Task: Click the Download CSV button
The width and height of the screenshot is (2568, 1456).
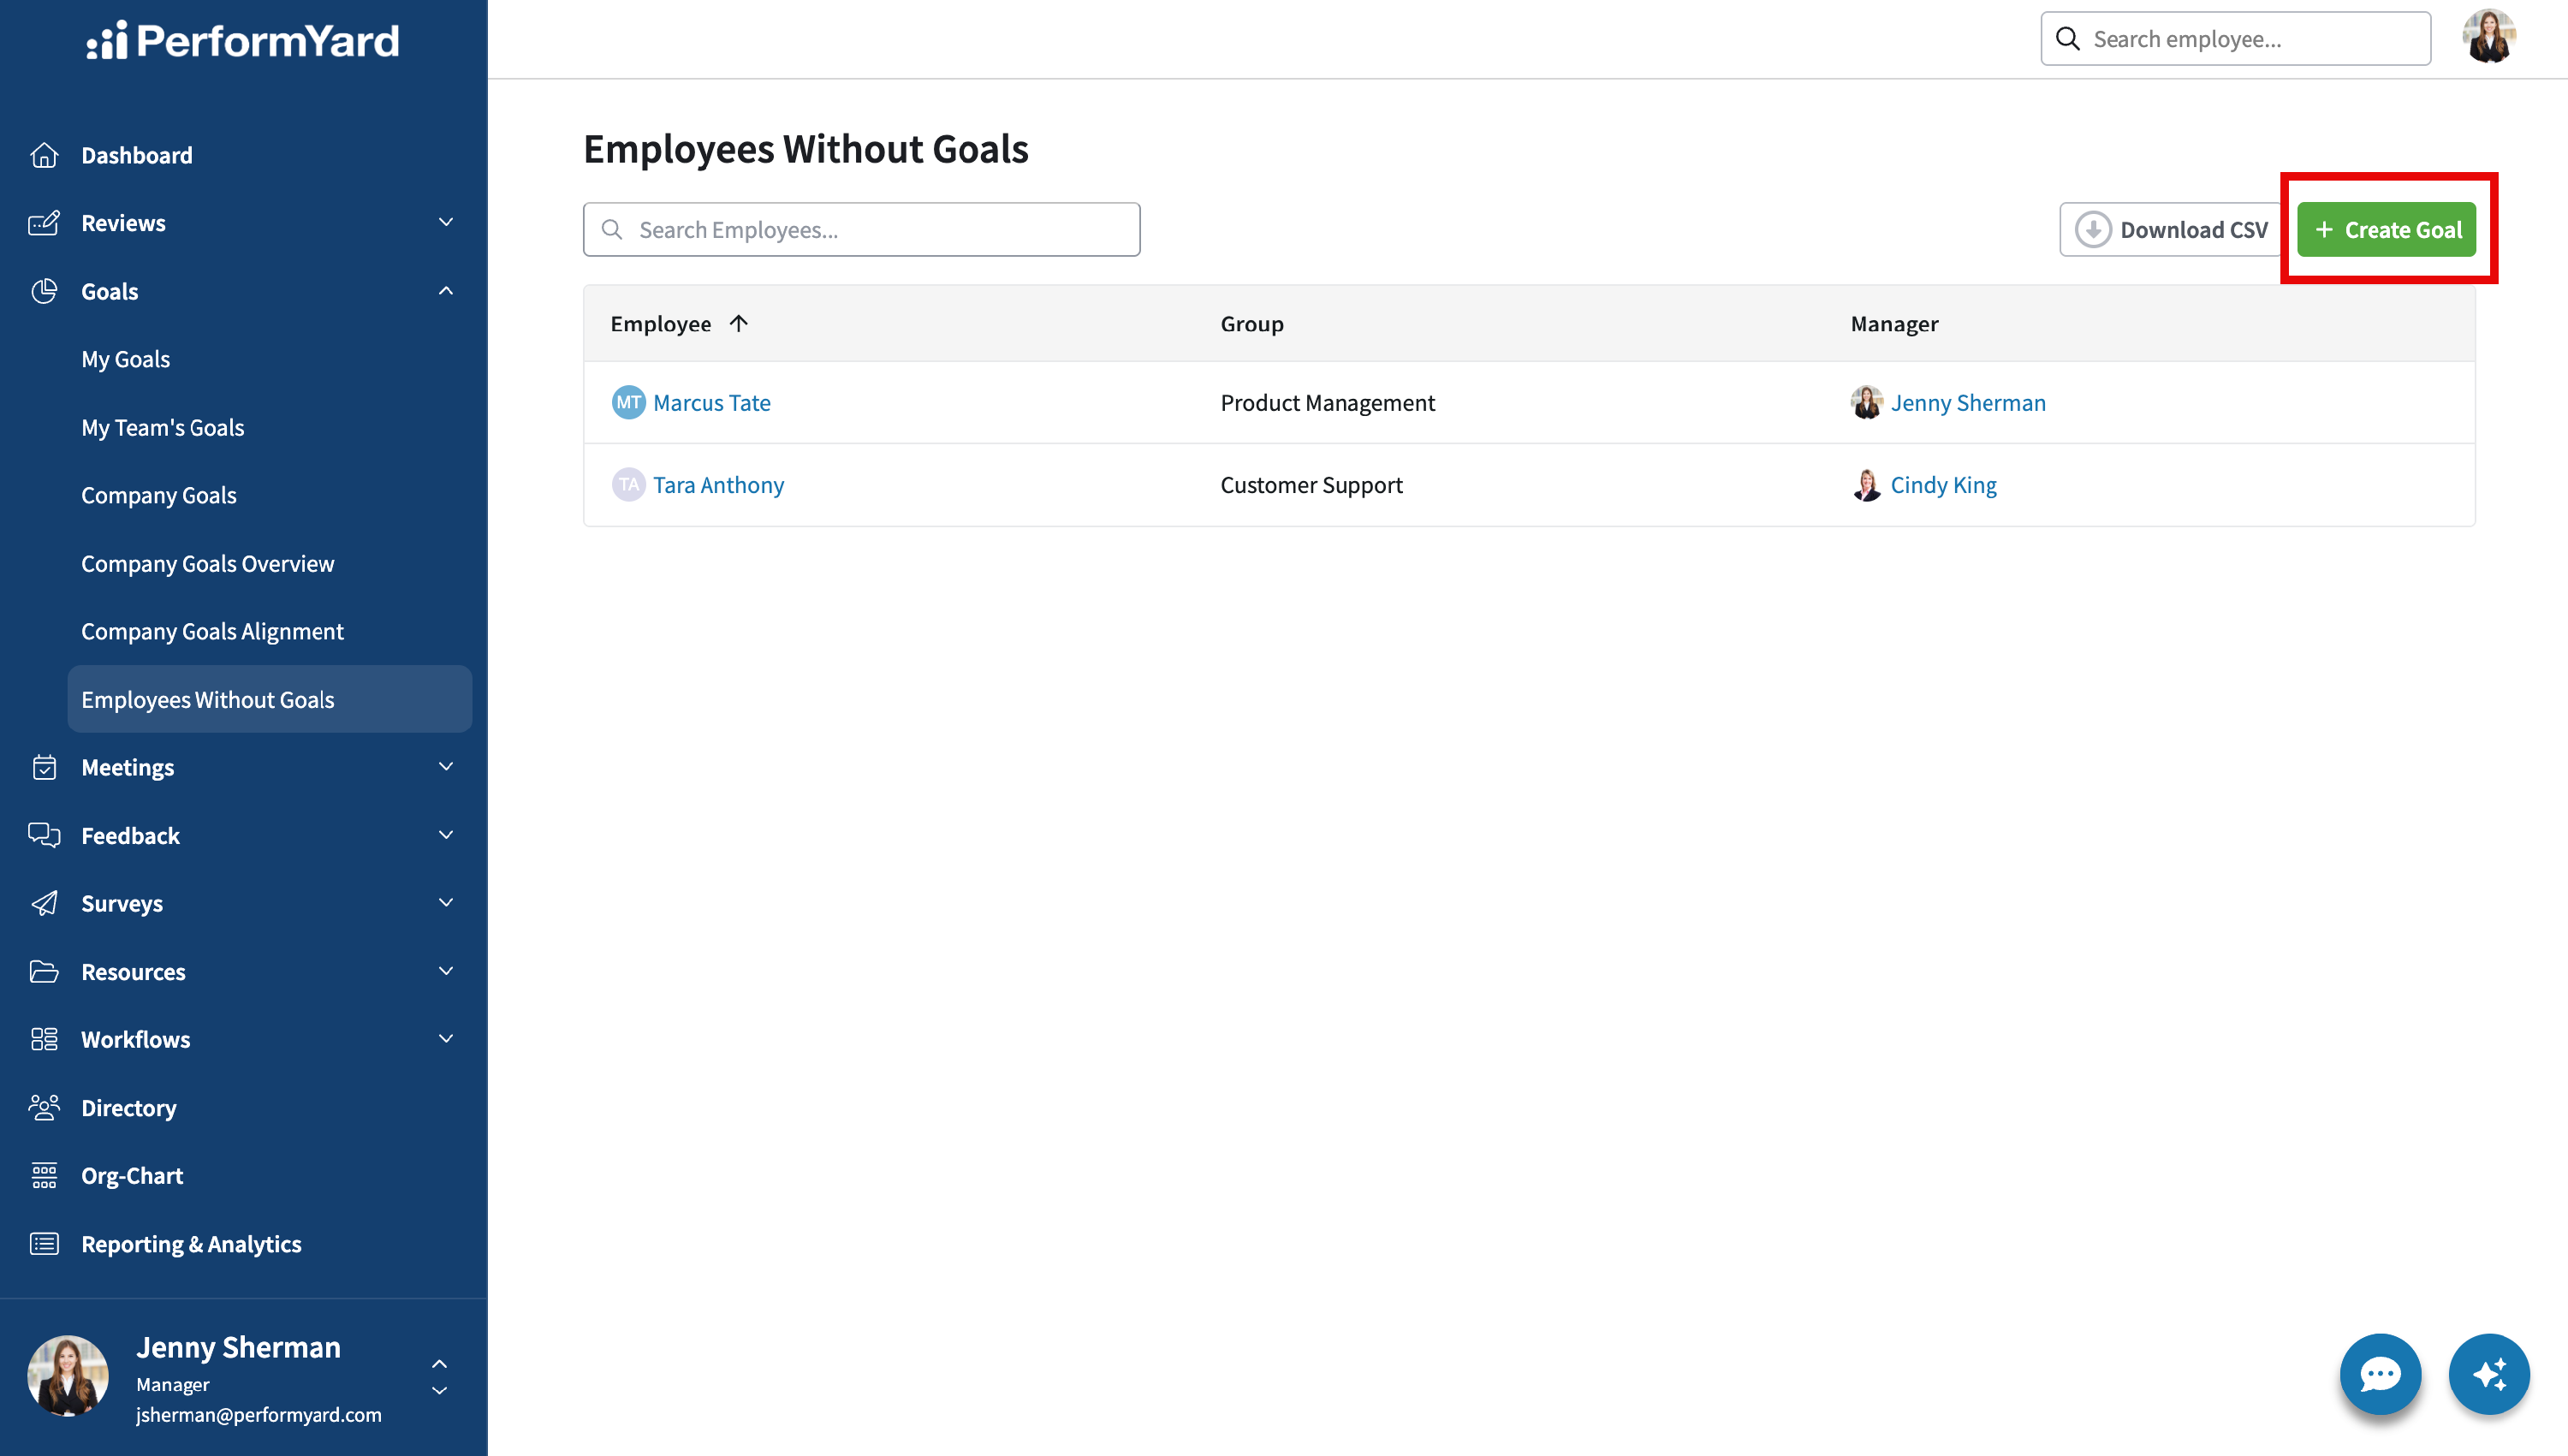Action: (x=2172, y=229)
